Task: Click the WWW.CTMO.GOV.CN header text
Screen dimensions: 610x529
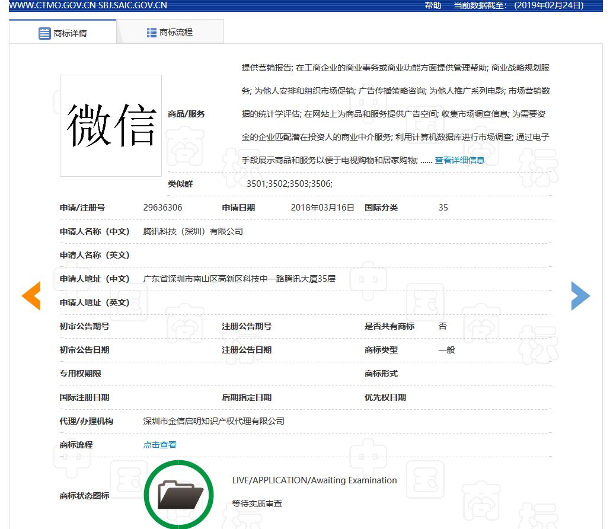Action: 52,5
